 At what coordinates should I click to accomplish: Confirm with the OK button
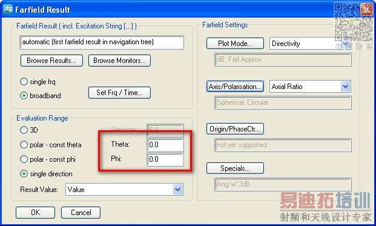pos(36,213)
